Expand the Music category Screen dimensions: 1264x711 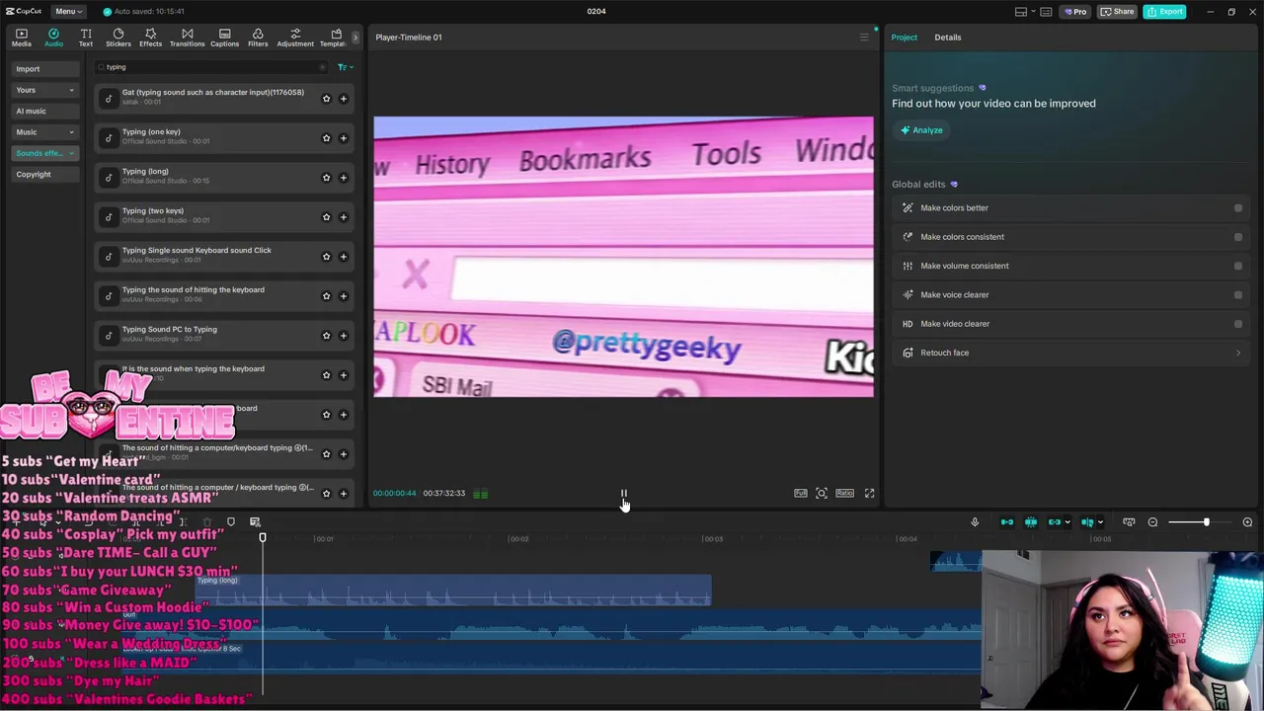point(71,132)
